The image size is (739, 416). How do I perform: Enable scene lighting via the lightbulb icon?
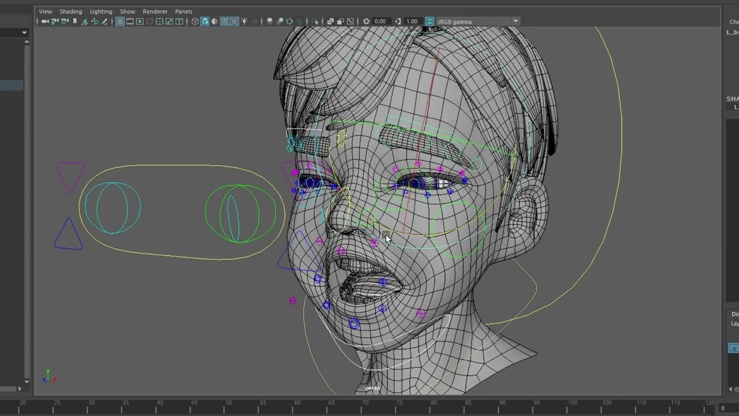coord(245,21)
